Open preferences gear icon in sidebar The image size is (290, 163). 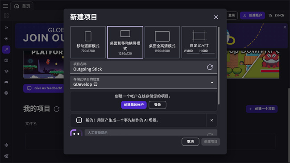pyautogui.click(x=6, y=145)
